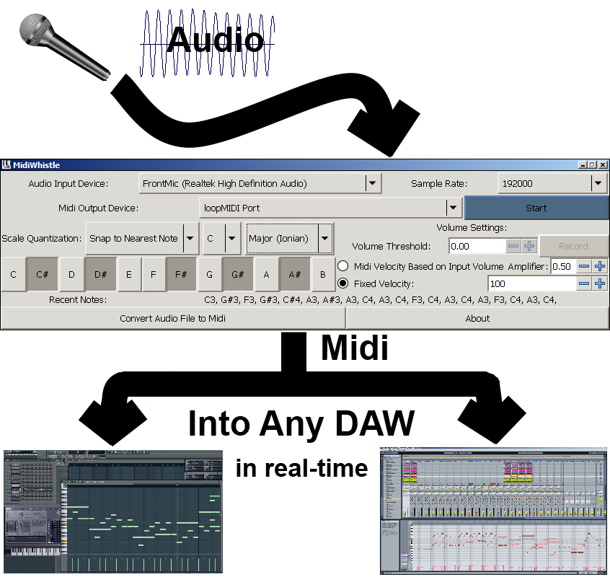Click the microphone icon
Viewport: 610px width, 577px height.
tap(63, 47)
